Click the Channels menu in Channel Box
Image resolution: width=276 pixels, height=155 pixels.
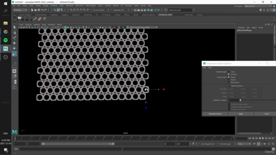tap(241, 28)
